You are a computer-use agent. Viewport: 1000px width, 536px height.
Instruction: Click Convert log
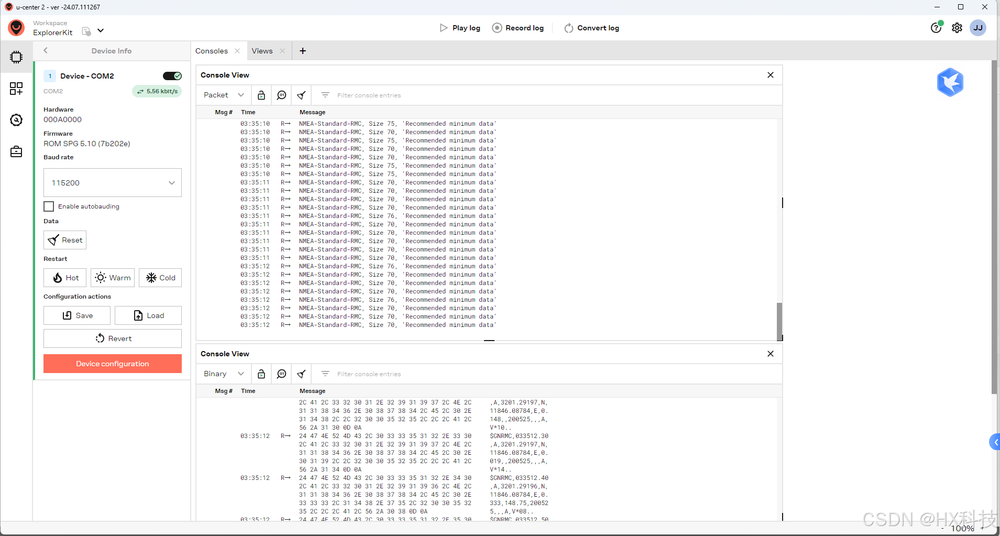pyautogui.click(x=592, y=28)
